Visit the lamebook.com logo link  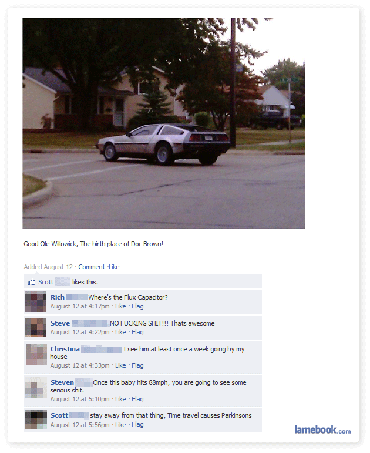point(322,429)
